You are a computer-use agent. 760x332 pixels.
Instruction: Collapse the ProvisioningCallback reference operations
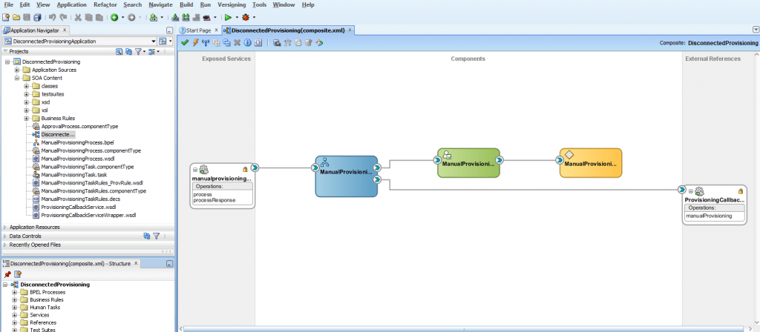point(689,191)
